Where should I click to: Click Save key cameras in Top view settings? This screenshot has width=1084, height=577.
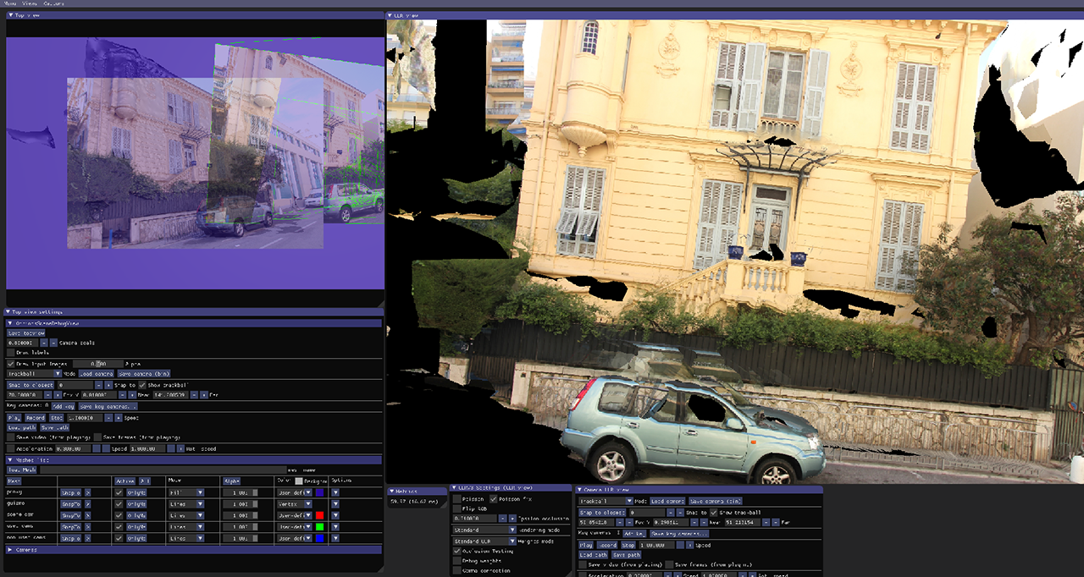108,406
